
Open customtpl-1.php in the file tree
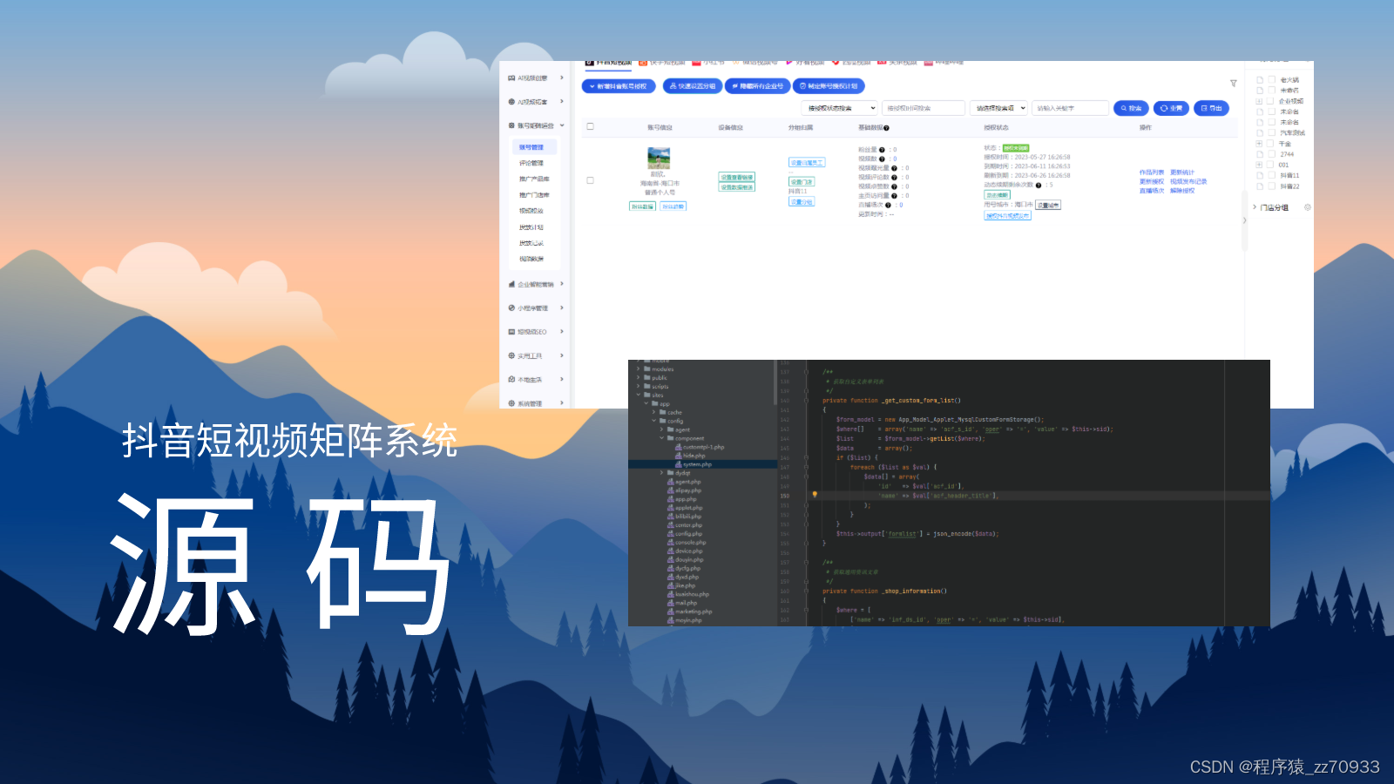tap(701, 447)
